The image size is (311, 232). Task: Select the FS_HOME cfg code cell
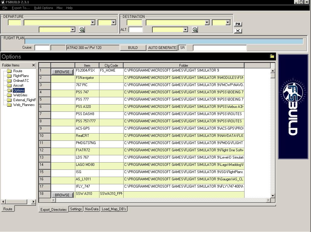111,72
